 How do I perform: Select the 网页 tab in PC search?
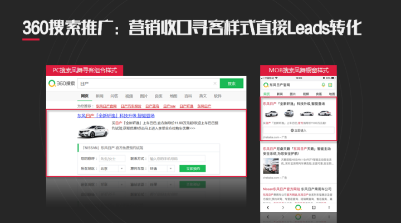85,96
